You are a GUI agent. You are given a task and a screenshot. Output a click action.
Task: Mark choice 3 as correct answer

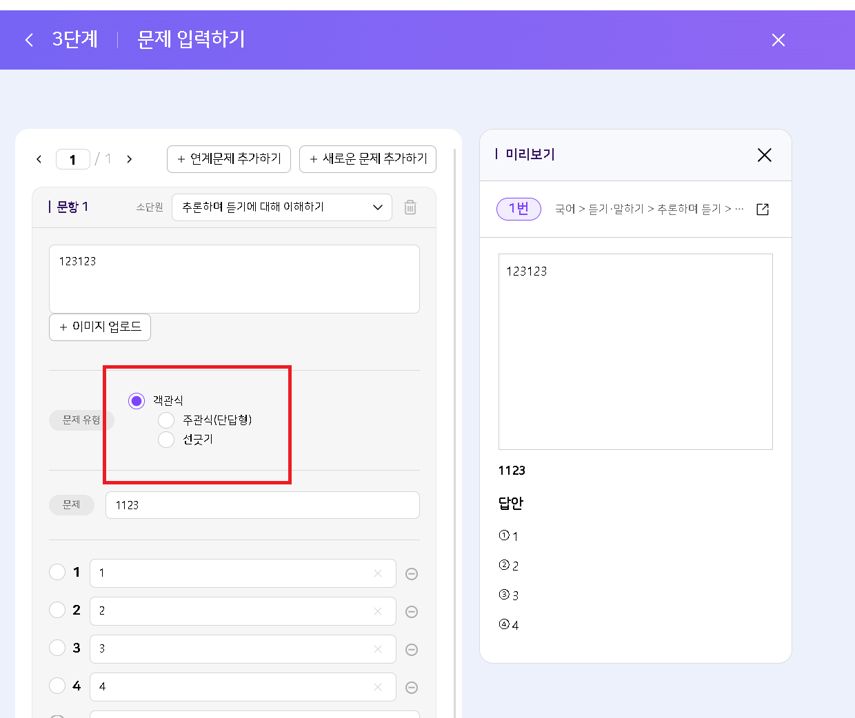pyautogui.click(x=57, y=648)
